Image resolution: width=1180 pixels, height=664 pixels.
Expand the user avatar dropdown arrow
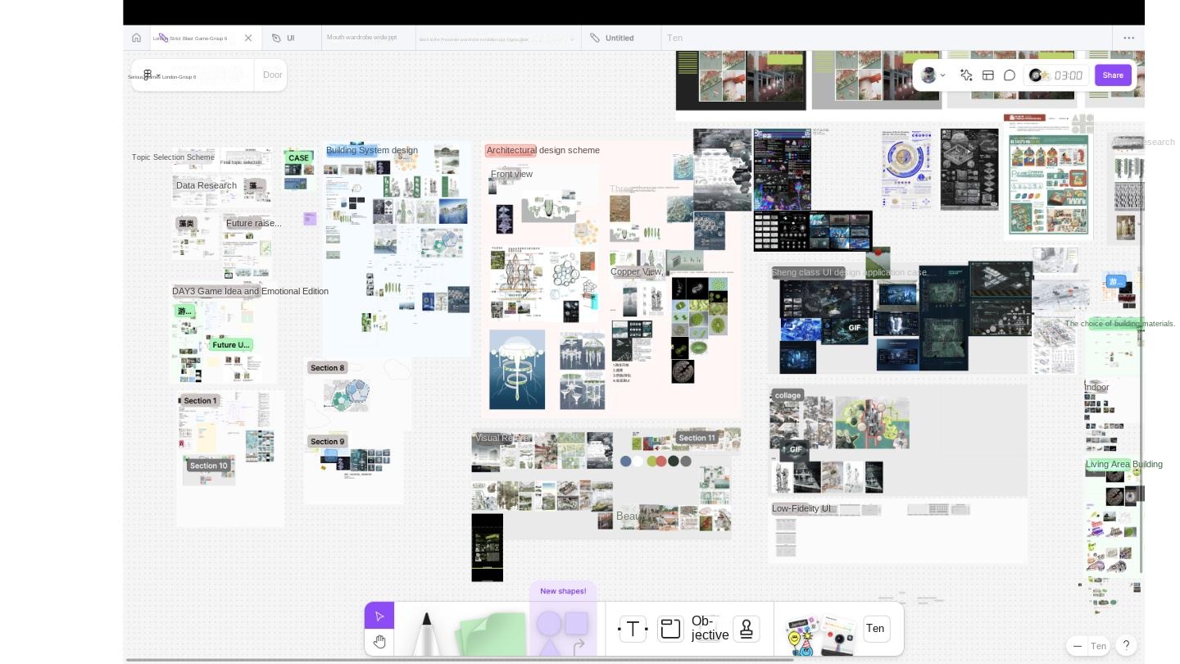click(x=942, y=75)
